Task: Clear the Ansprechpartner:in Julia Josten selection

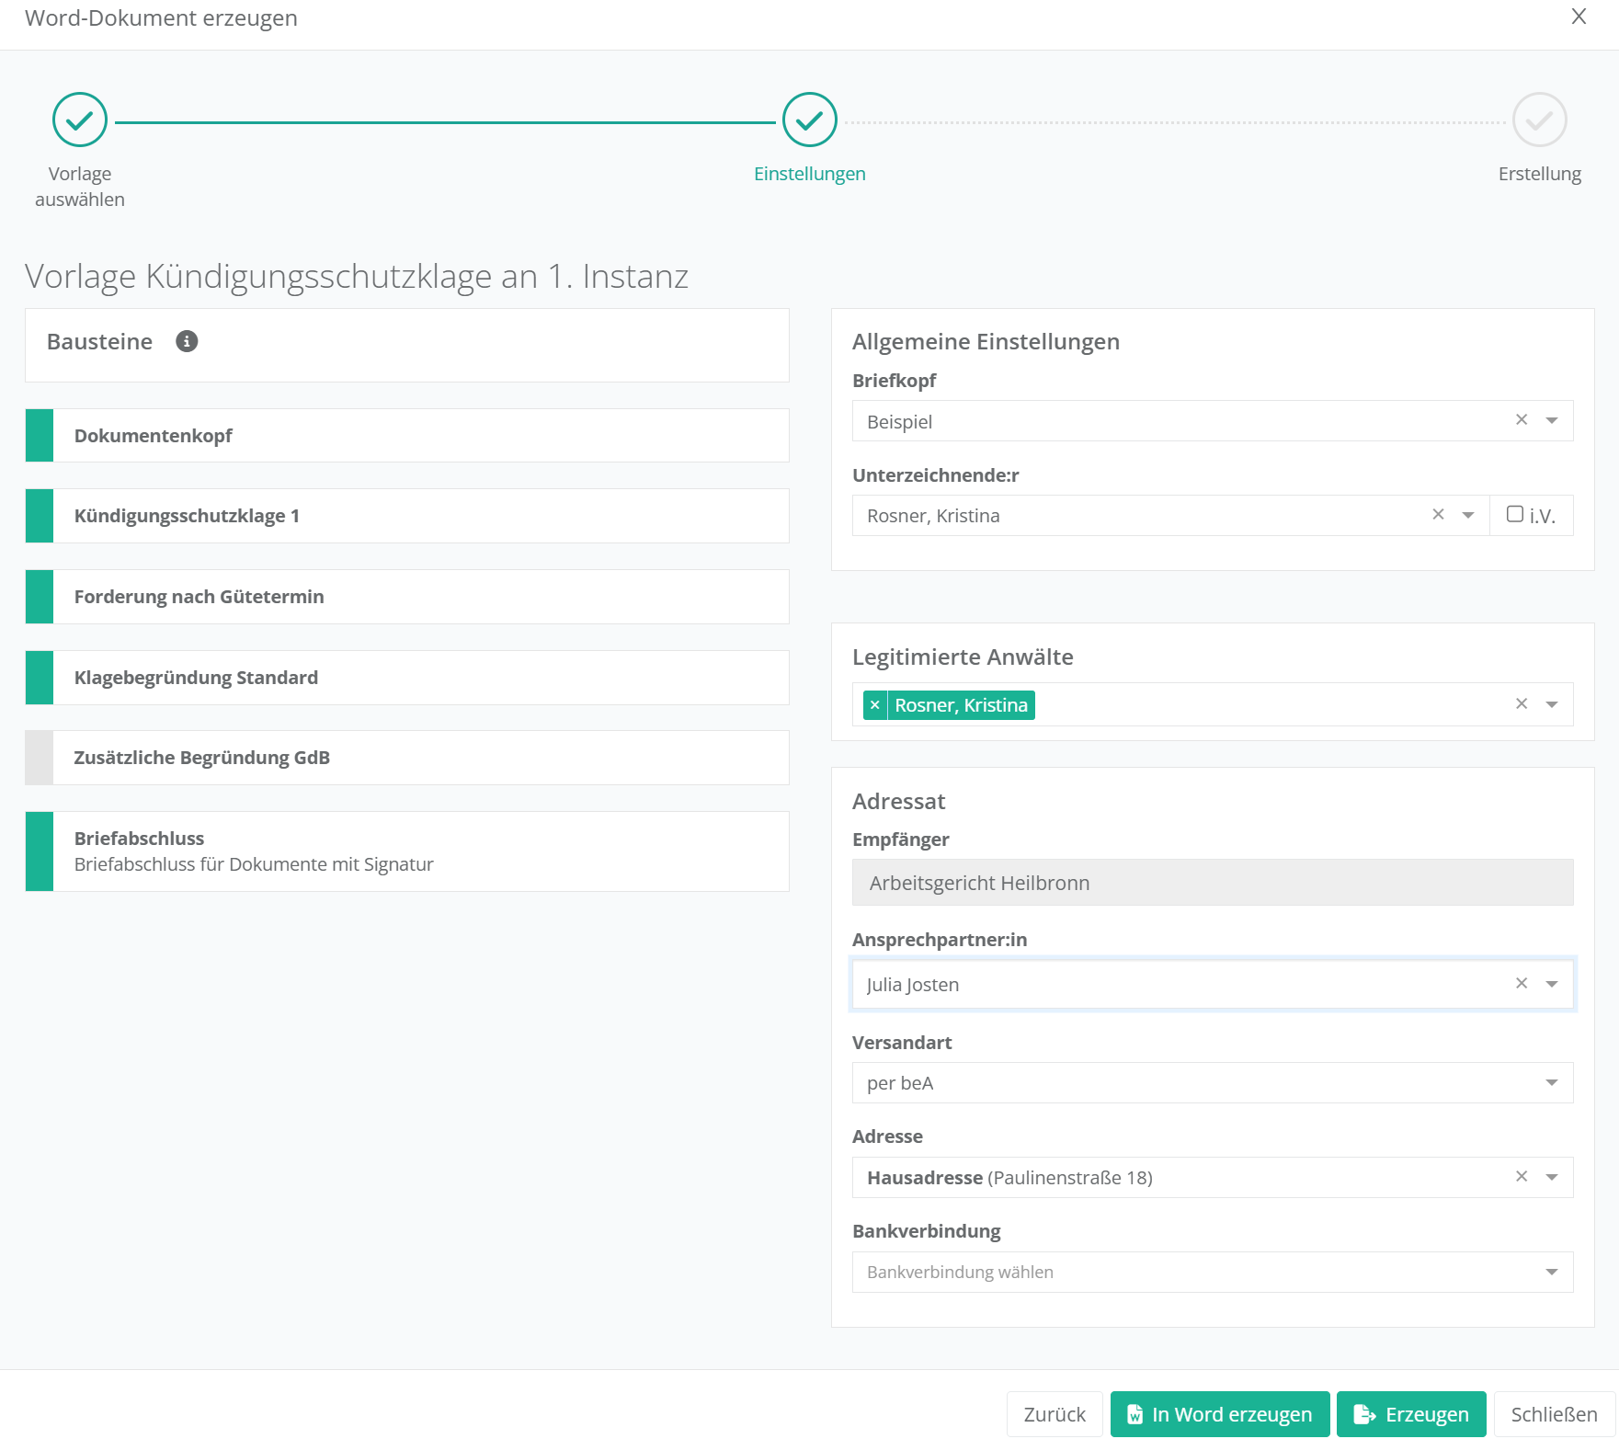Action: coord(1522,984)
